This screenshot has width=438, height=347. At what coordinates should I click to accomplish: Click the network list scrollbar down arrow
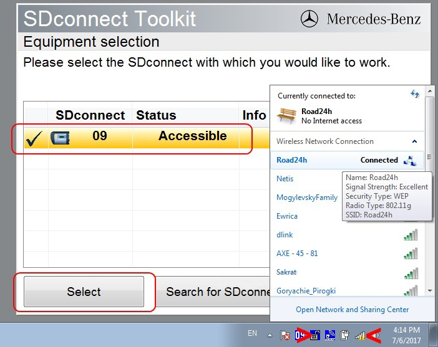(x=430, y=291)
